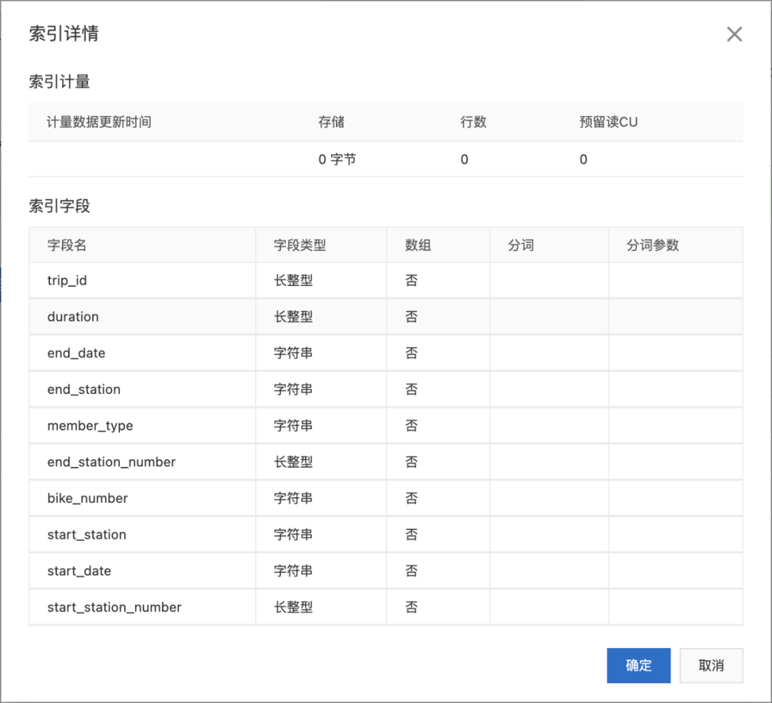Screen dimensions: 772x703
Task: Click the 计量数据更新时间 column header
Action: 99,122
